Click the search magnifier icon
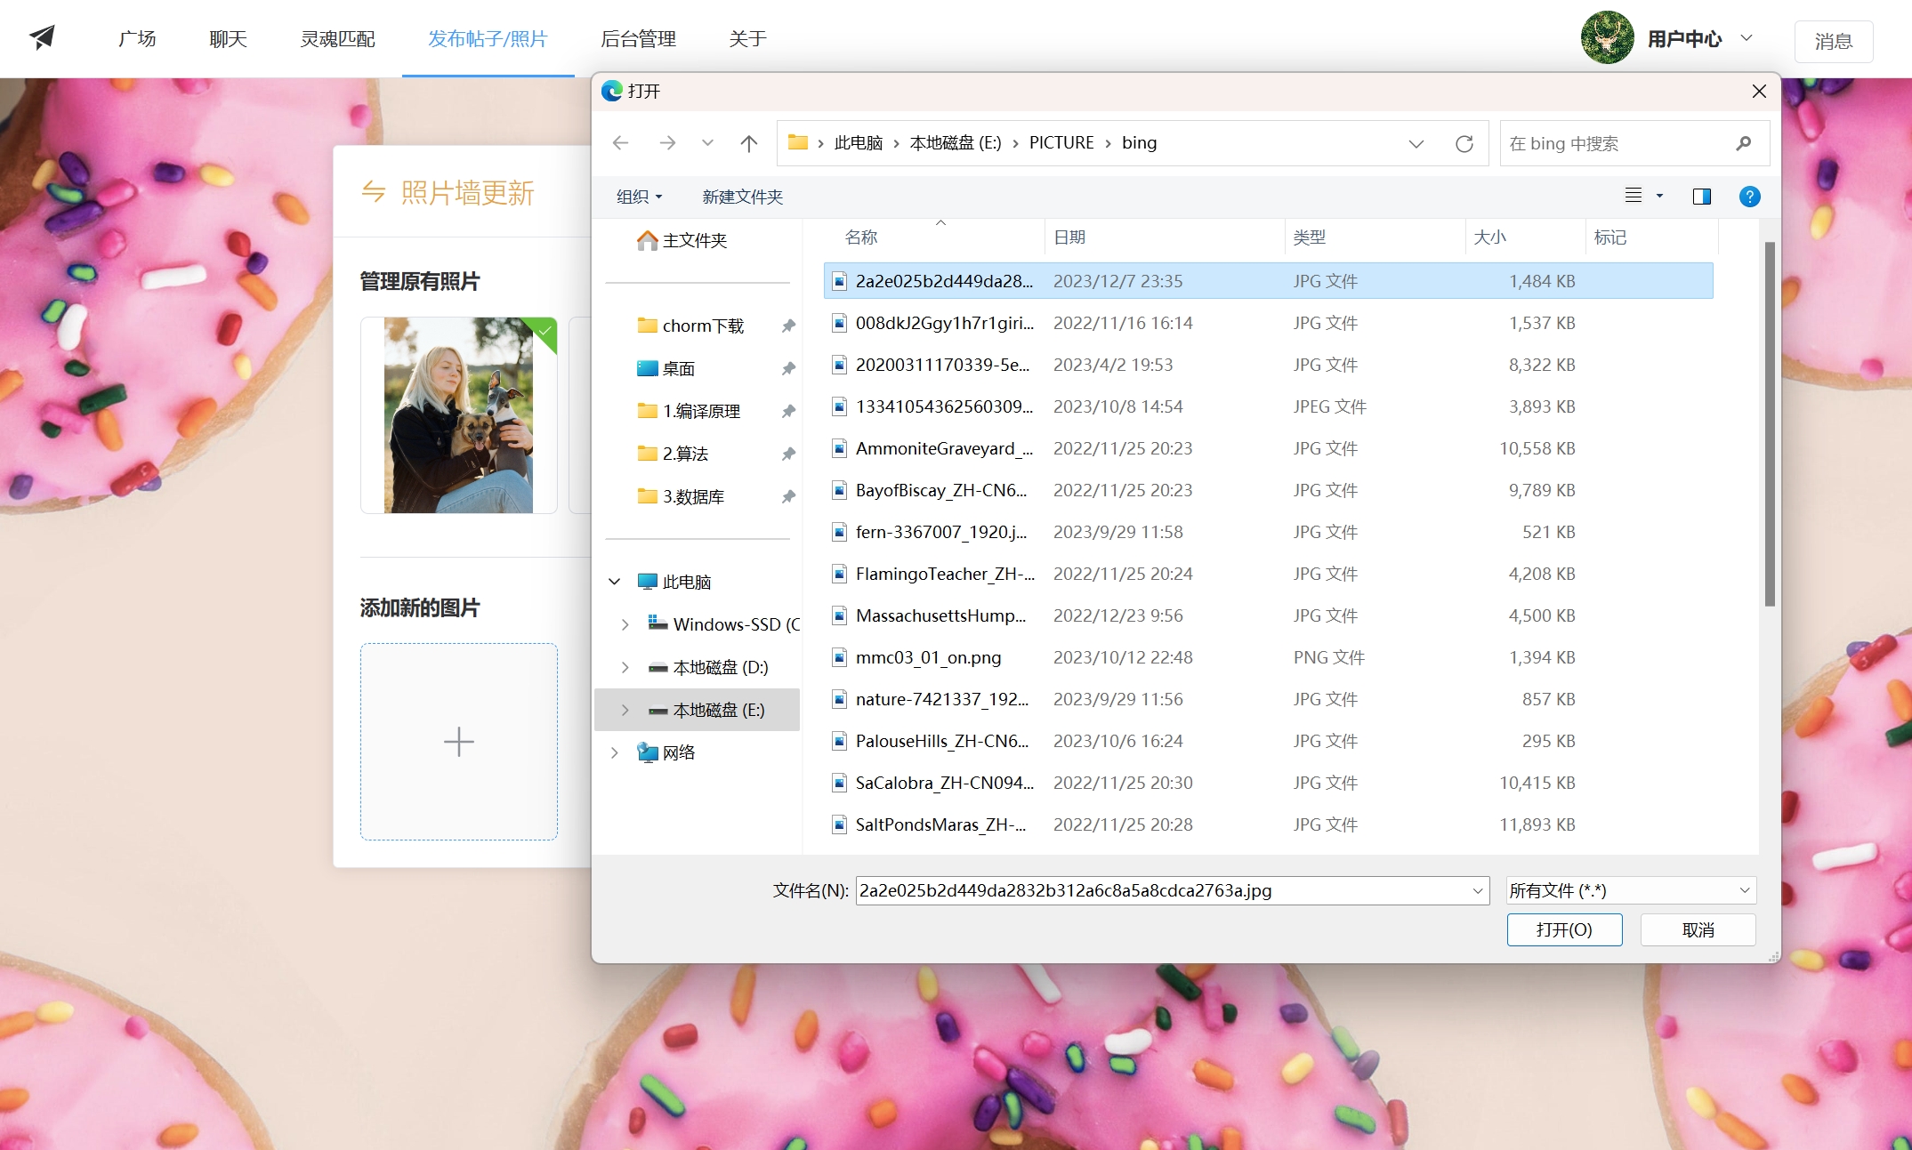1912x1150 pixels. coord(1743,143)
